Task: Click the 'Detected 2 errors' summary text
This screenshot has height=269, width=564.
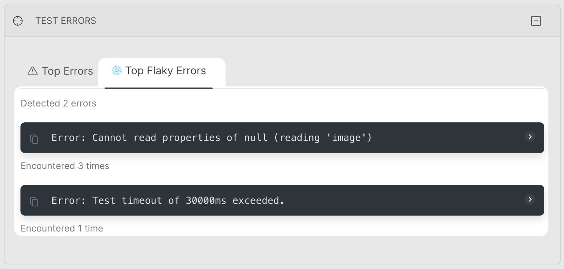Action: click(x=58, y=103)
